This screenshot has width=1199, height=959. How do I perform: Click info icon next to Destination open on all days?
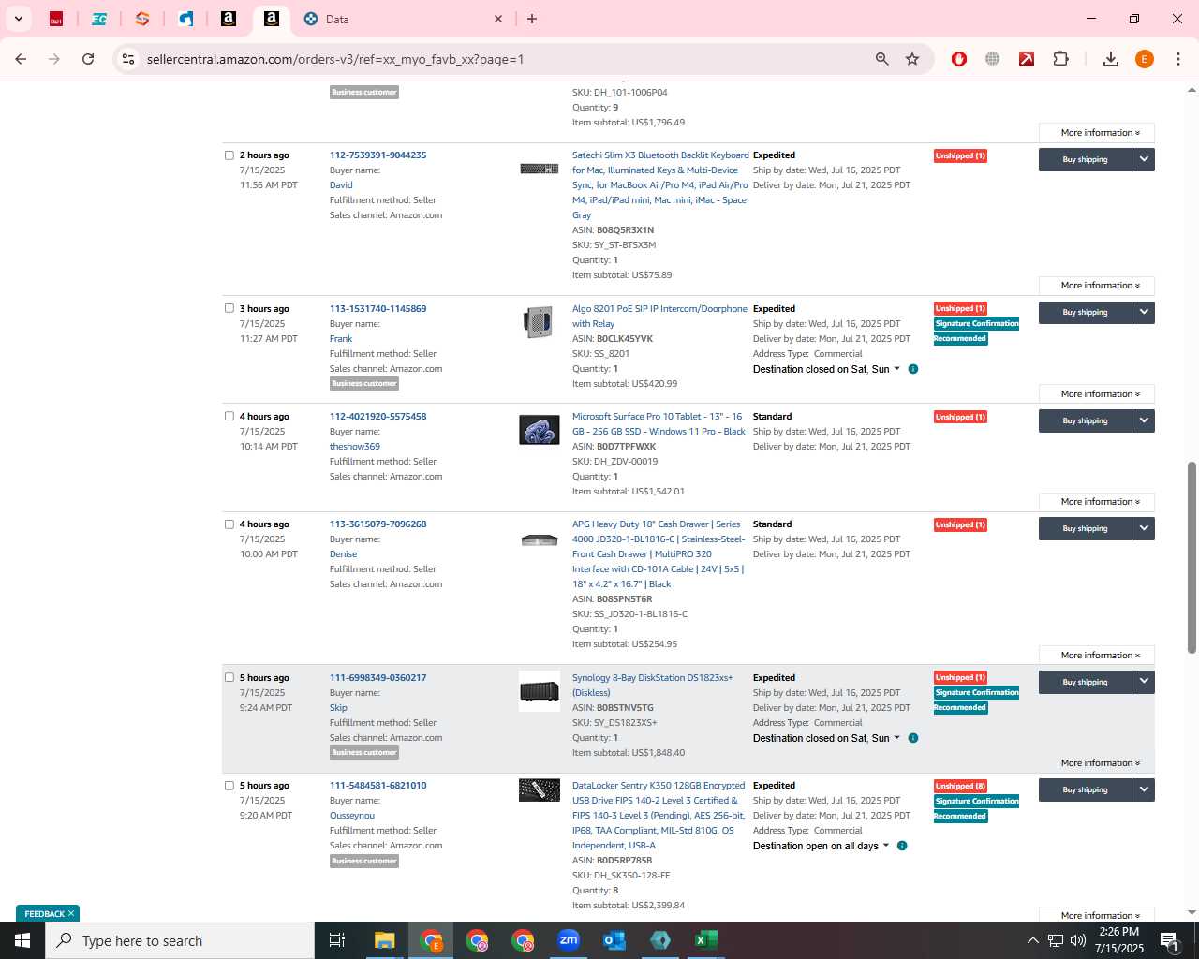902,846
